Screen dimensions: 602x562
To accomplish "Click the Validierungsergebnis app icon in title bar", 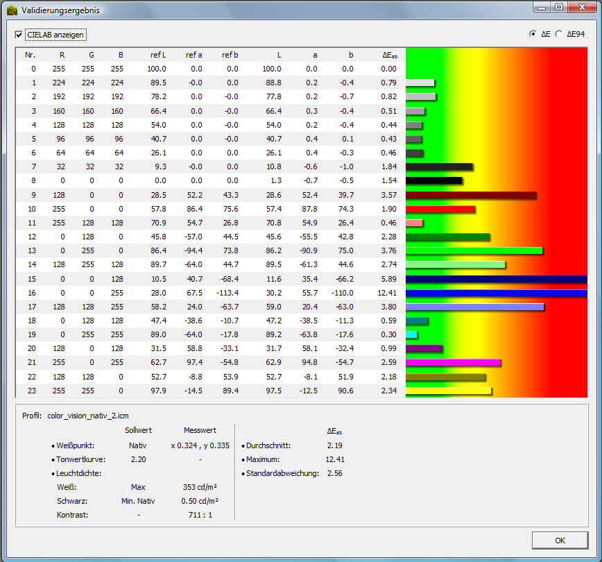I will (x=12, y=10).
